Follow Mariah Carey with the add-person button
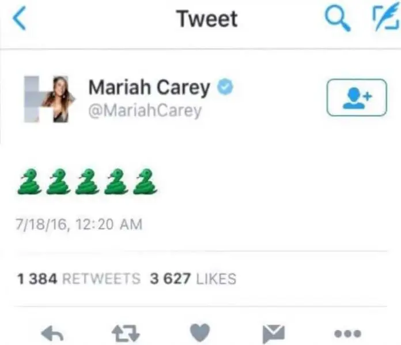Viewport: 401px width, 345px height. [x=357, y=97]
